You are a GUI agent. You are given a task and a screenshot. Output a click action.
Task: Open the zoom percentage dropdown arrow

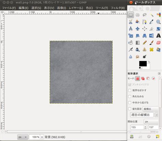click(42, 137)
